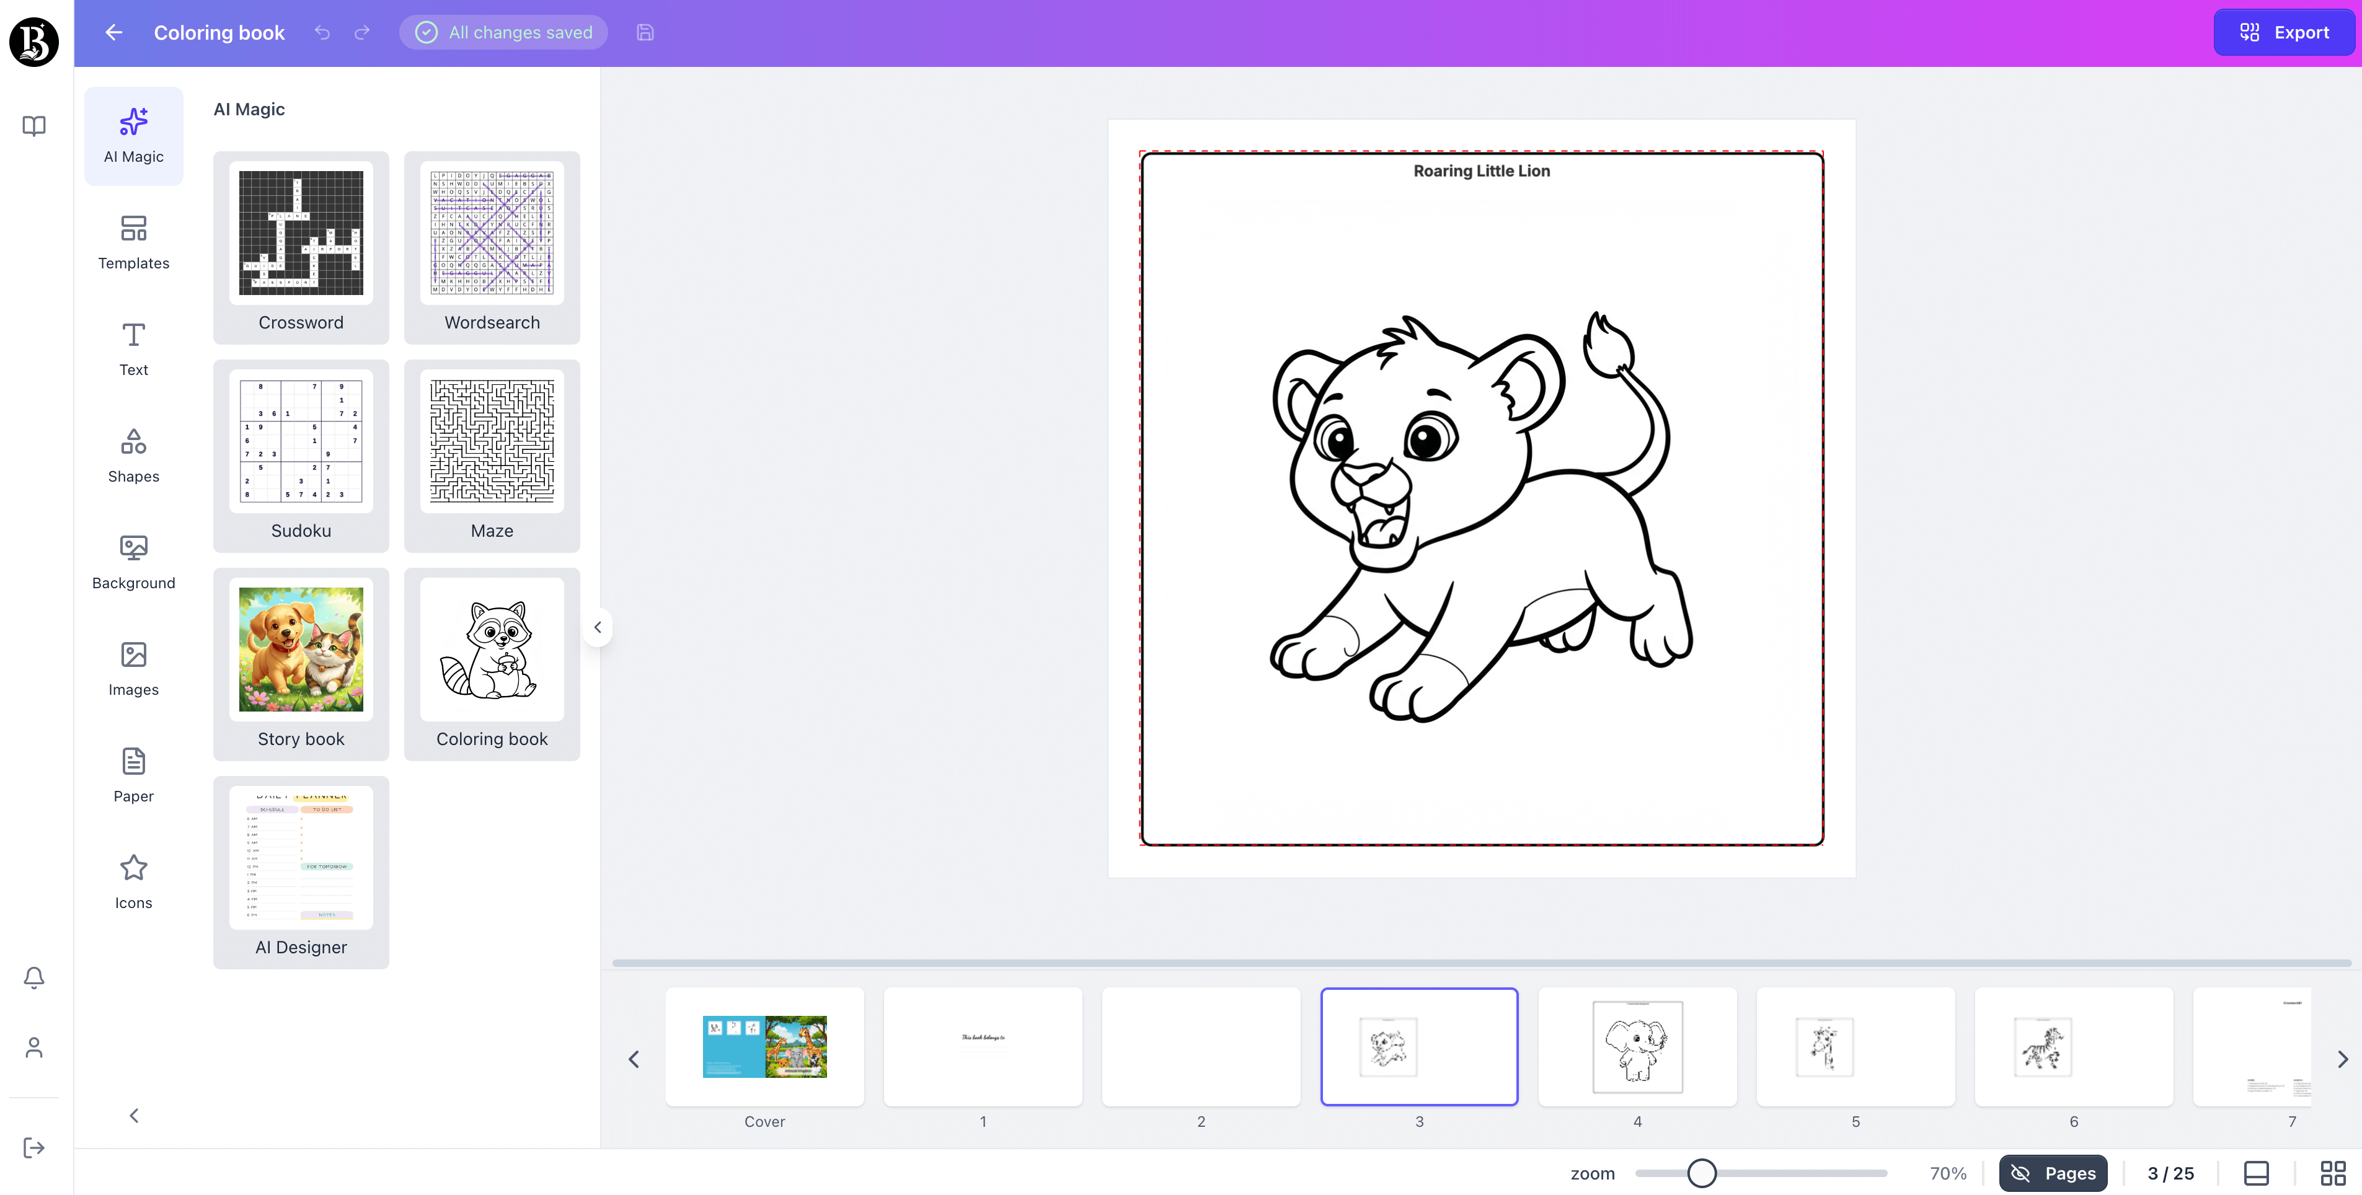Collapse the left sidebar
The height and width of the screenshot is (1195, 2362).
click(133, 1115)
